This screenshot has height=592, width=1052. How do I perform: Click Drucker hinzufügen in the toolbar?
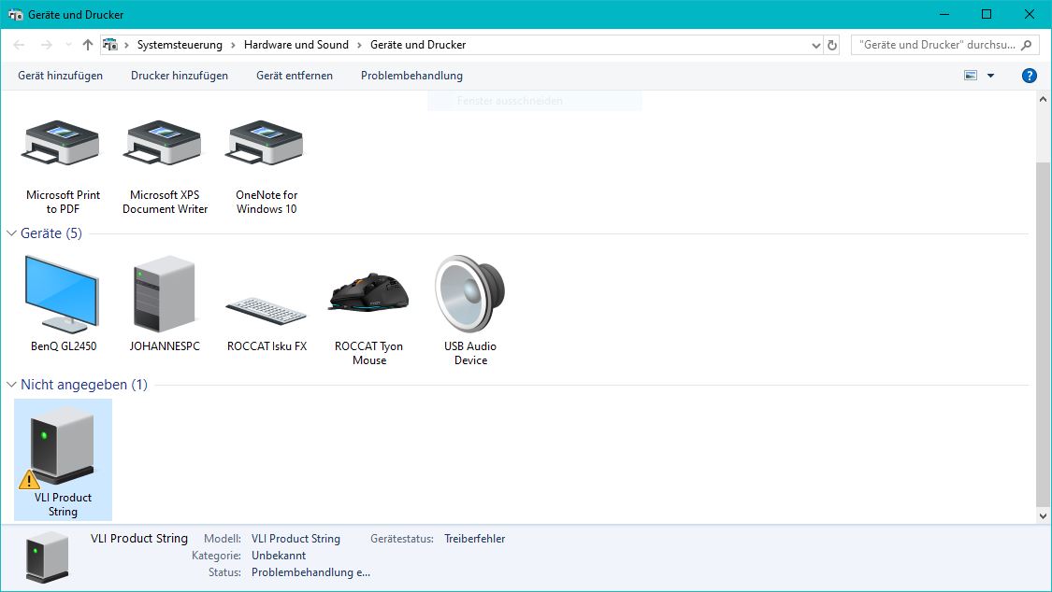180,76
